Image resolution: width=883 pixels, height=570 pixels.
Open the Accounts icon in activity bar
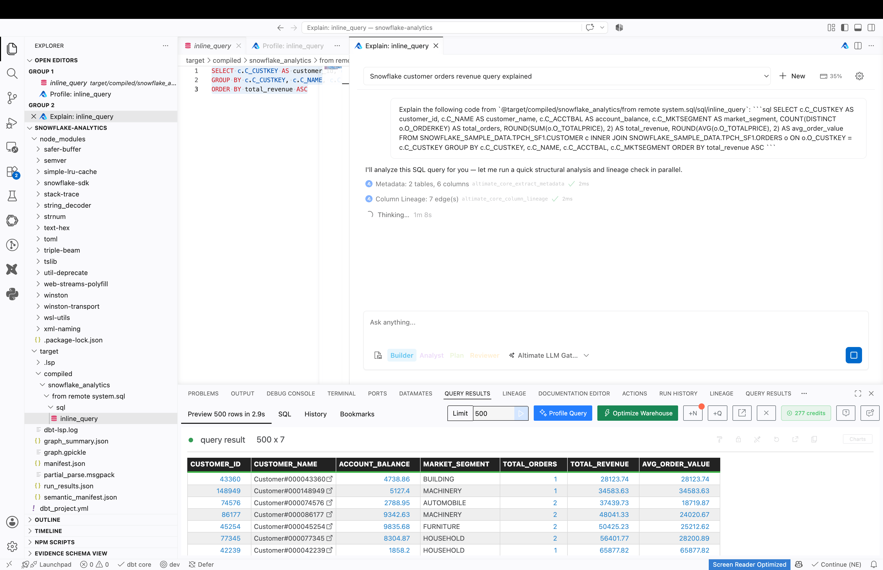[x=12, y=522]
